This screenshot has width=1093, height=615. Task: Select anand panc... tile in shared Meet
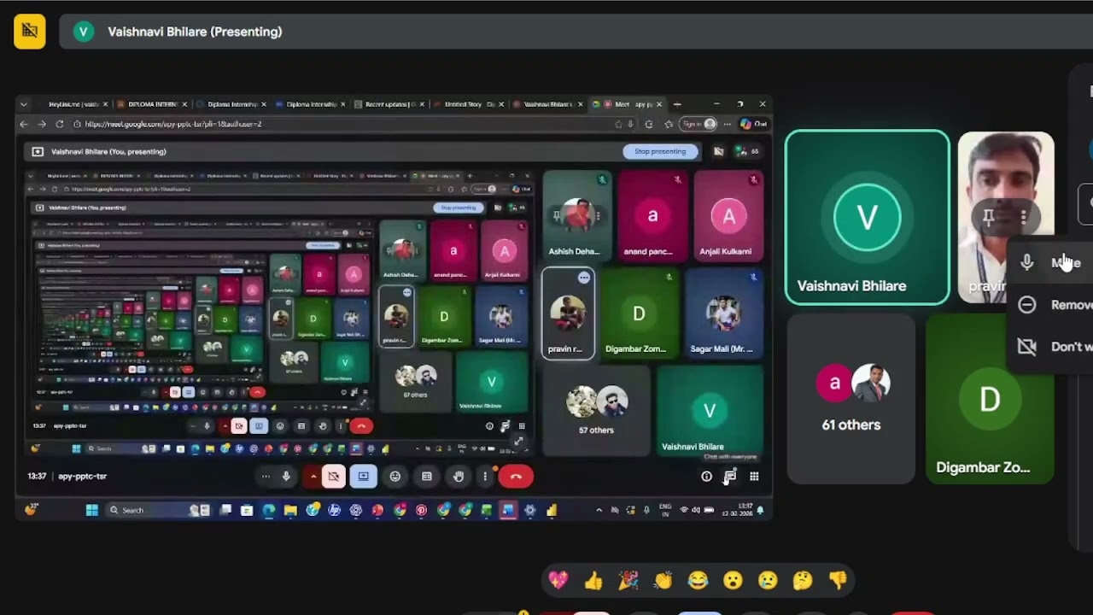coord(653,215)
